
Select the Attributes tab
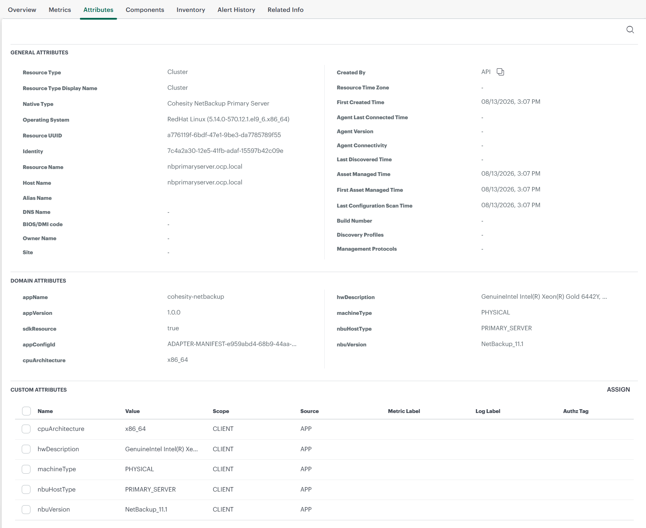(98, 10)
